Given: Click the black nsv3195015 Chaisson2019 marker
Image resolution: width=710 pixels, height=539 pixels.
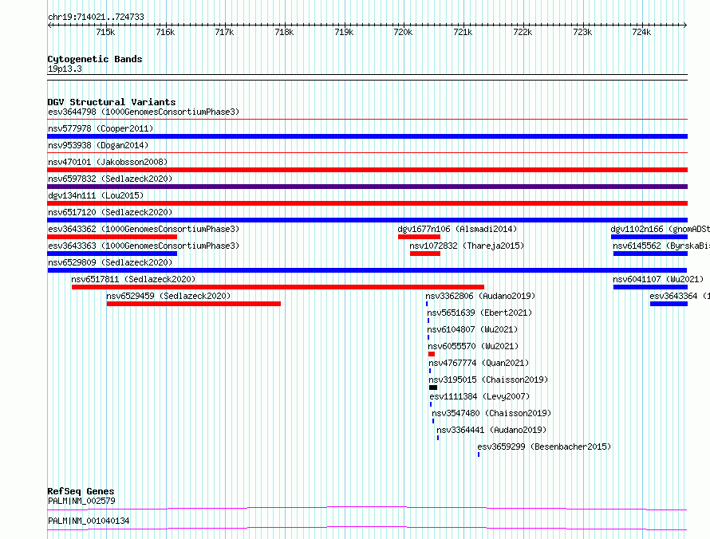Looking at the screenshot, I should [433, 388].
